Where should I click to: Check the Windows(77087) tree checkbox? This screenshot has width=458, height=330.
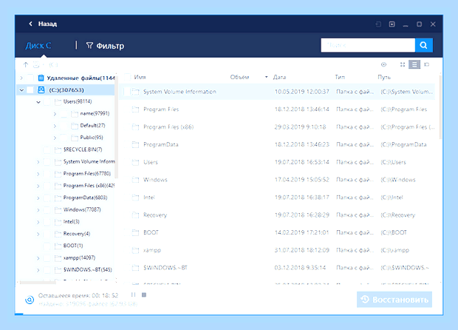47,209
